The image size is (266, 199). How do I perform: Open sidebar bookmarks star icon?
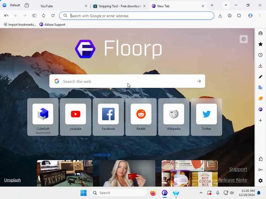click(260, 44)
